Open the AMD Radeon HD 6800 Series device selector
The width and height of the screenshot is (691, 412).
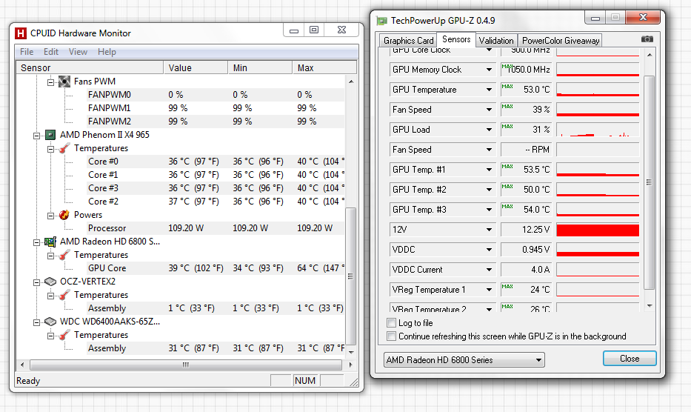[x=464, y=360]
